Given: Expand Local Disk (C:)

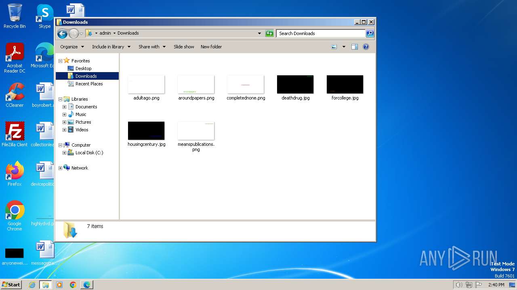Looking at the screenshot, I should 64,153.
